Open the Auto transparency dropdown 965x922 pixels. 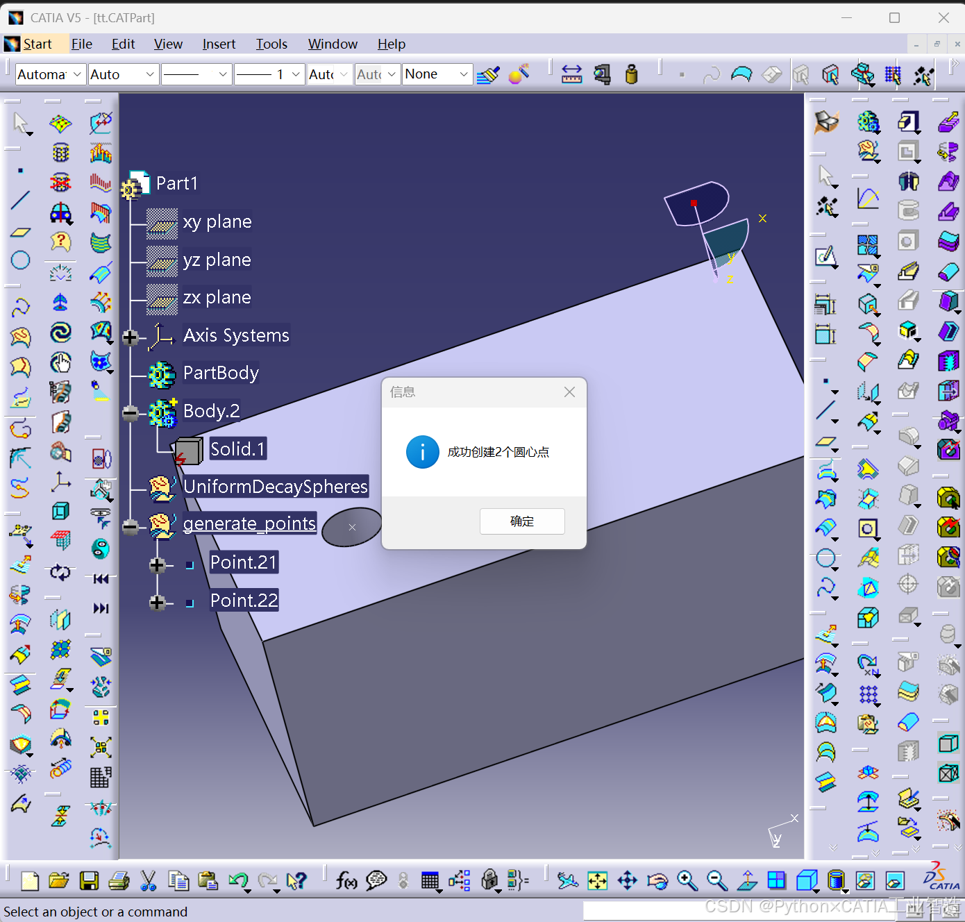click(124, 74)
